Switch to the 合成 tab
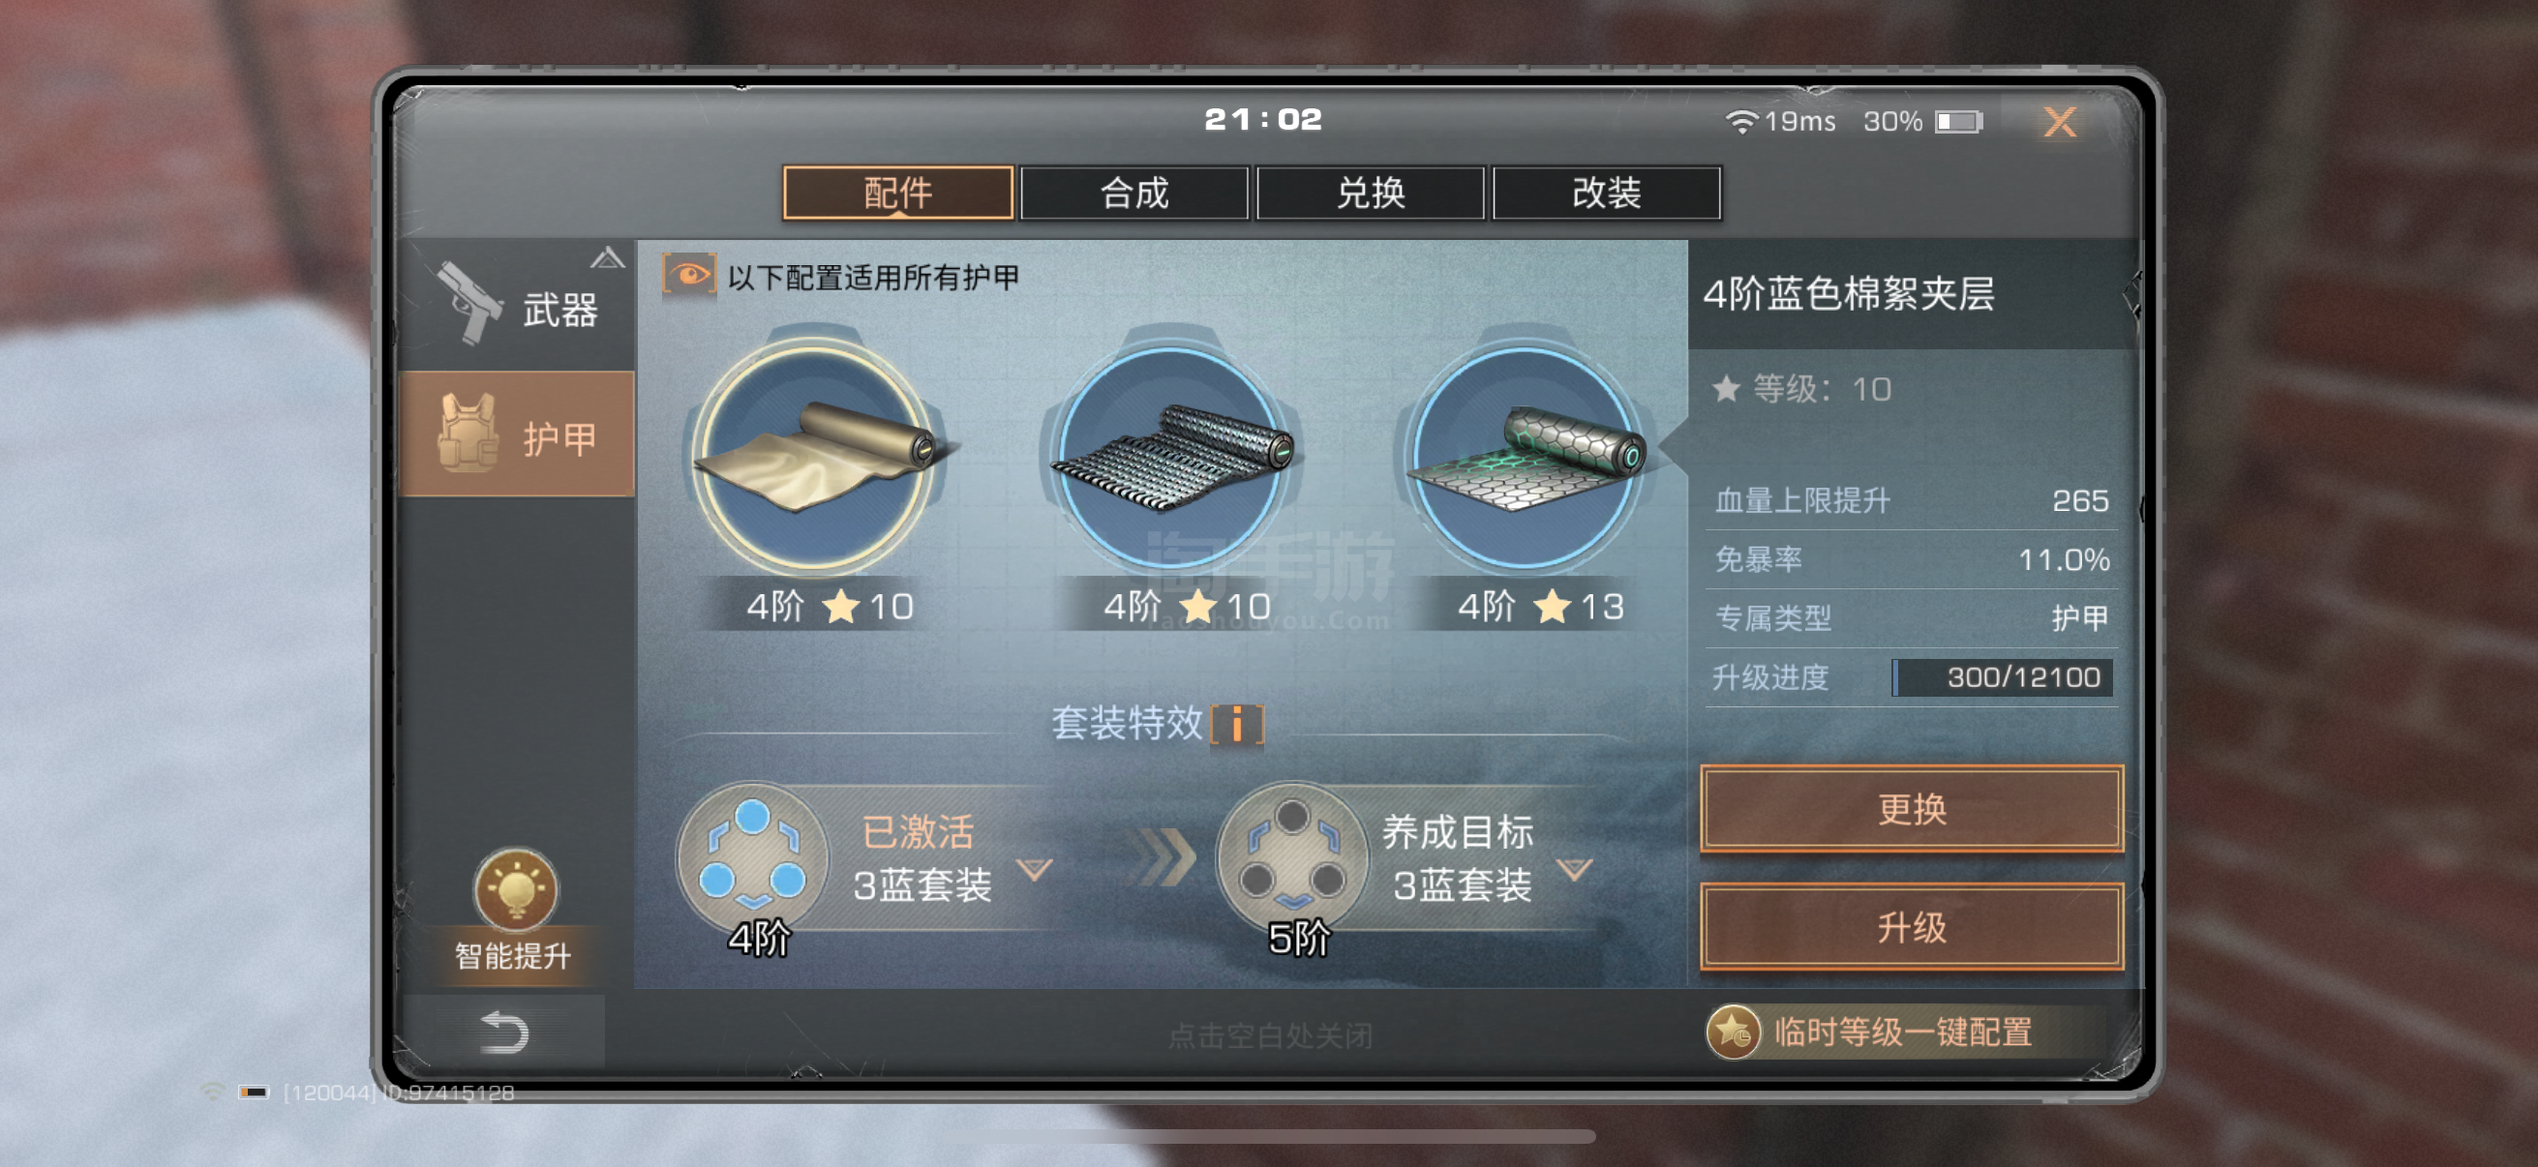Image resolution: width=2538 pixels, height=1167 pixels. (x=1134, y=193)
